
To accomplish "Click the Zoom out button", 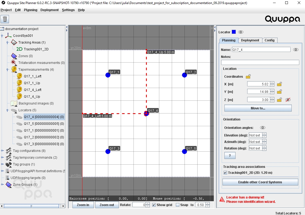I will (107, 205).
